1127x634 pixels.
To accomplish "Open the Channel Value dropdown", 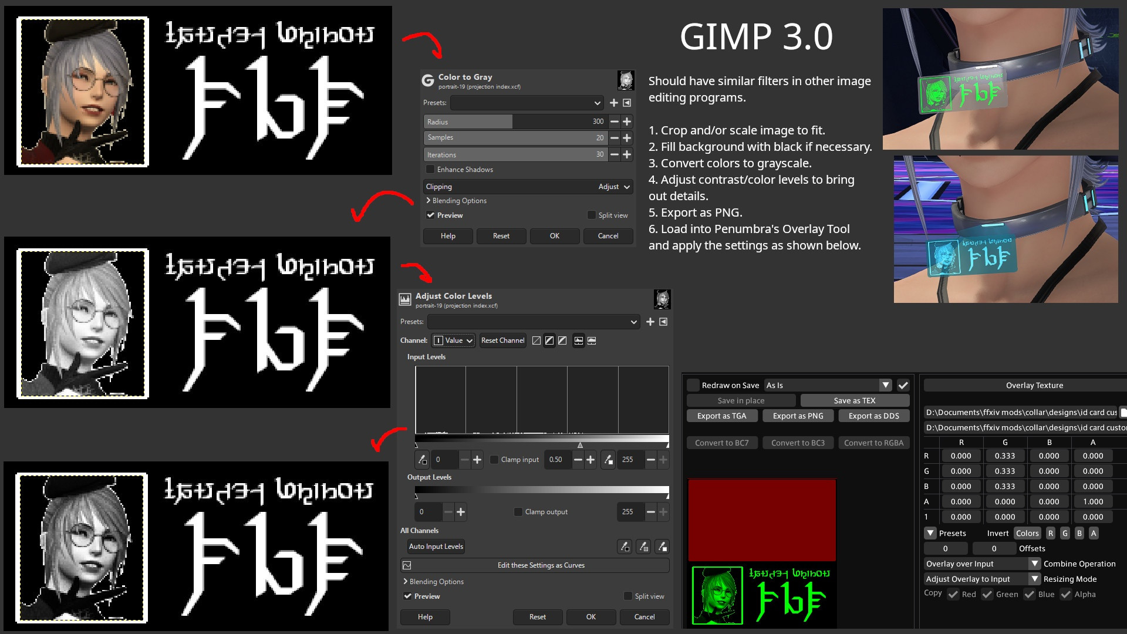I will point(453,340).
